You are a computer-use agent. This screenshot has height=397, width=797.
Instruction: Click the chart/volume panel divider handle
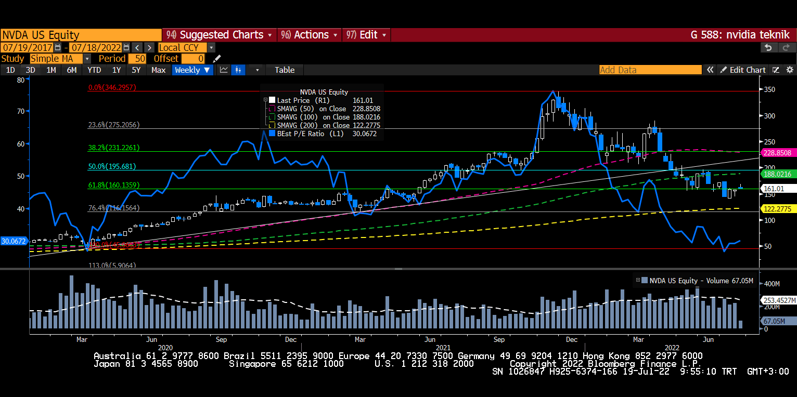pyautogui.click(x=398, y=269)
